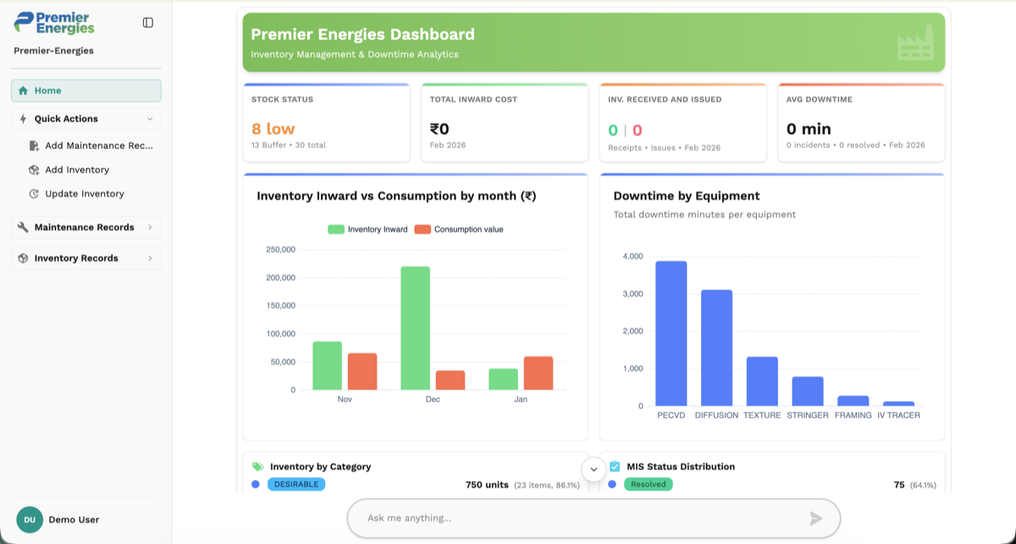This screenshot has width=1016, height=544.
Task: Click blue dot beside Resolved
Action: pos(612,484)
